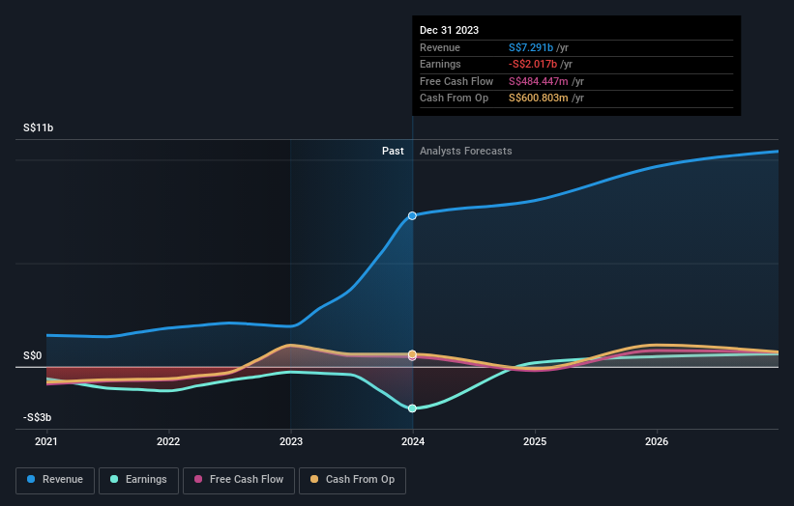
Task: Click the -S$3b y-axis label
Action: click(37, 417)
